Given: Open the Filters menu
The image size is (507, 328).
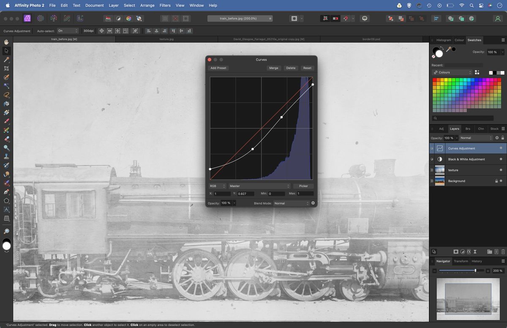Looking at the screenshot, I should [165, 5].
